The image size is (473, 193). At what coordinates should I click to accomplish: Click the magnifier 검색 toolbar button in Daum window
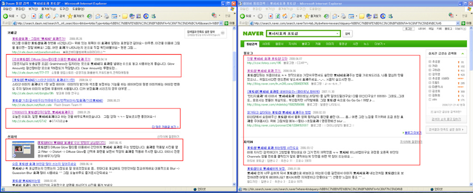click(x=59, y=16)
